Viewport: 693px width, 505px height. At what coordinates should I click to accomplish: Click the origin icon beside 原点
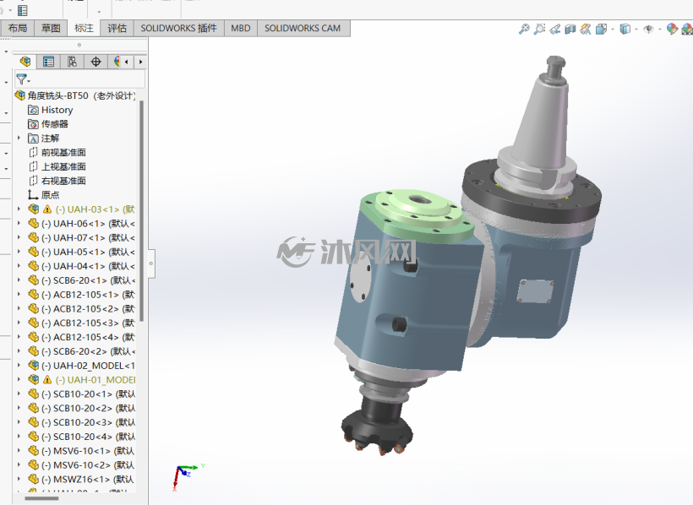coord(33,195)
